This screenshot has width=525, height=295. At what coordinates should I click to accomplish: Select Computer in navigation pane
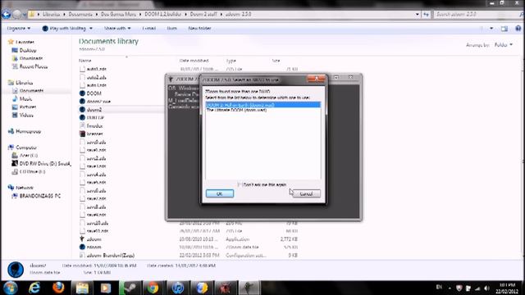[x=26, y=147]
